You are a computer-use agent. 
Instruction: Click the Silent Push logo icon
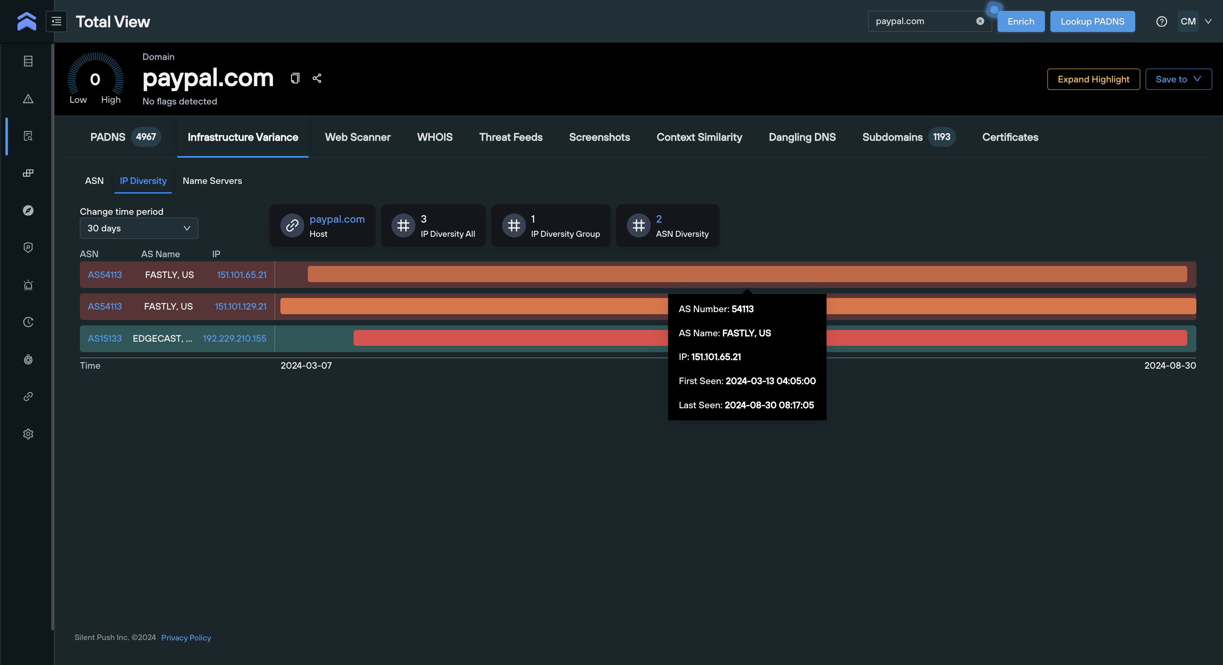(27, 21)
